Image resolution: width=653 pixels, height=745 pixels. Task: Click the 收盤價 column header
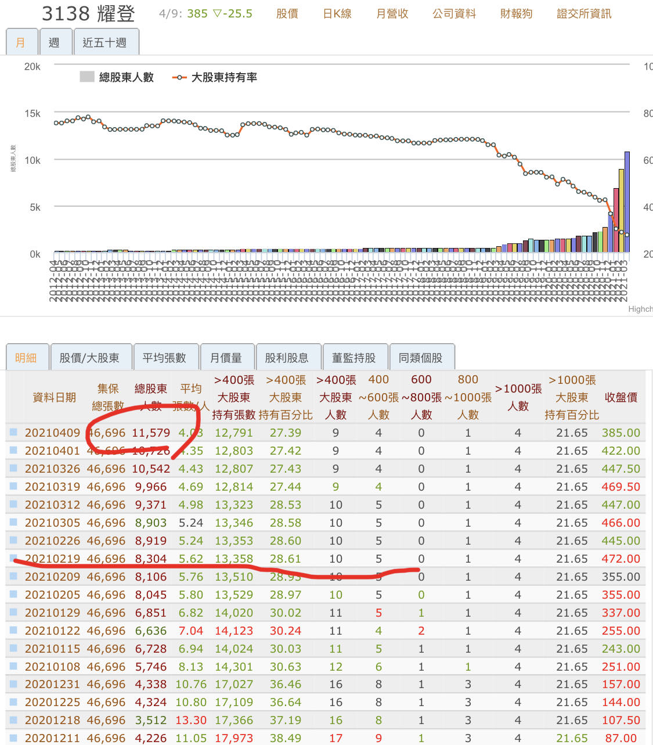pyautogui.click(x=620, y=397)
